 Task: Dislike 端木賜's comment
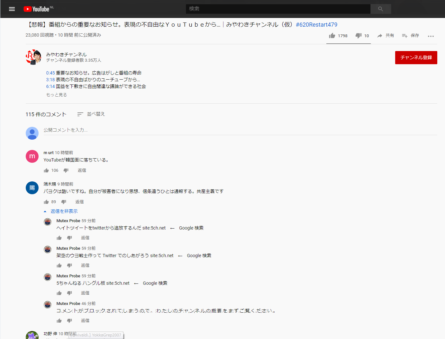click(64, 202)
